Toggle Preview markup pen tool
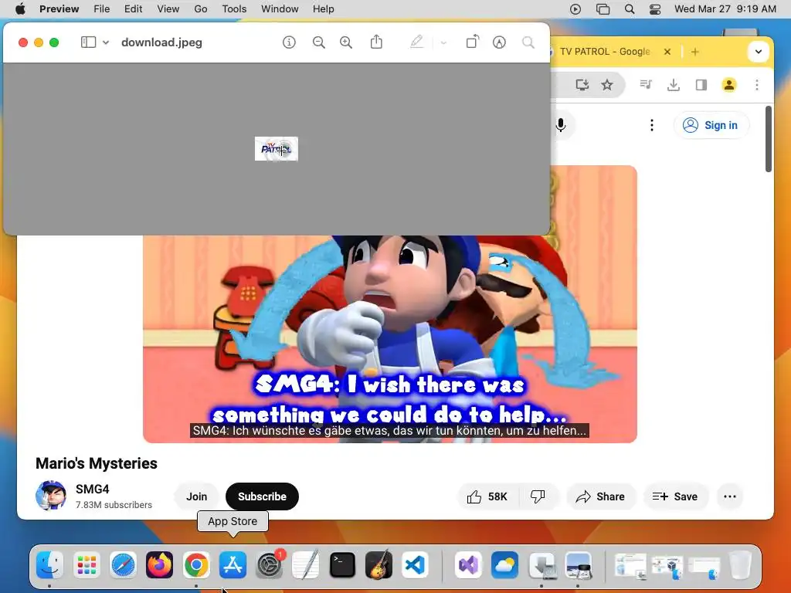The image size is (791, 593). point(416,42)
